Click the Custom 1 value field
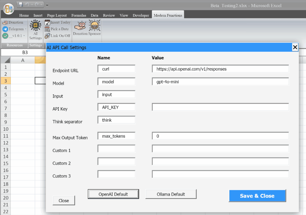 220,149
